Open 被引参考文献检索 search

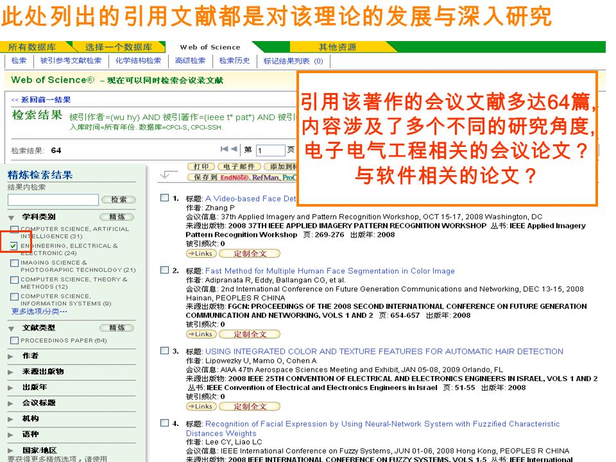pyautogui.click(x=71, y=60)
